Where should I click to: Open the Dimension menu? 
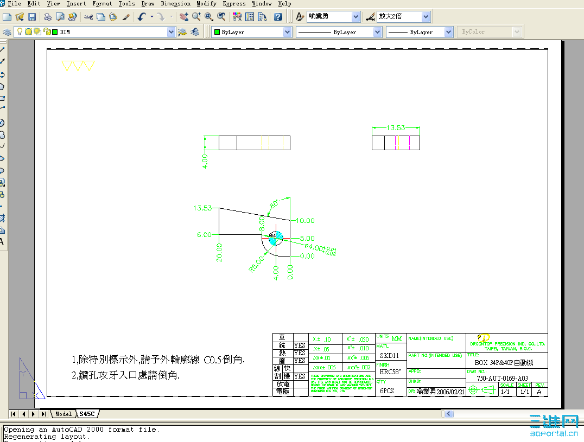click(x=175, y=4)
